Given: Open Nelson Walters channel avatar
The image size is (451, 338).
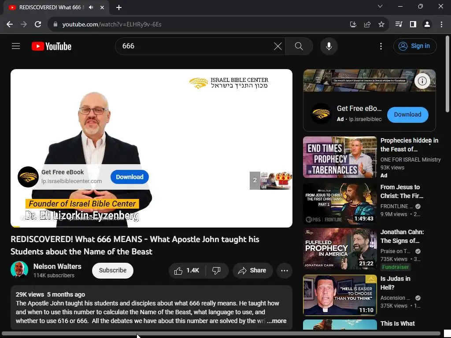Looking at the screenshot, I should [19, 270].
